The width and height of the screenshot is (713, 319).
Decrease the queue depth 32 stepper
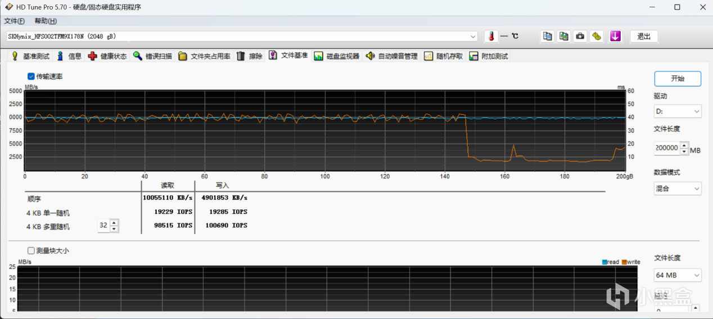(x=114, y=229)
